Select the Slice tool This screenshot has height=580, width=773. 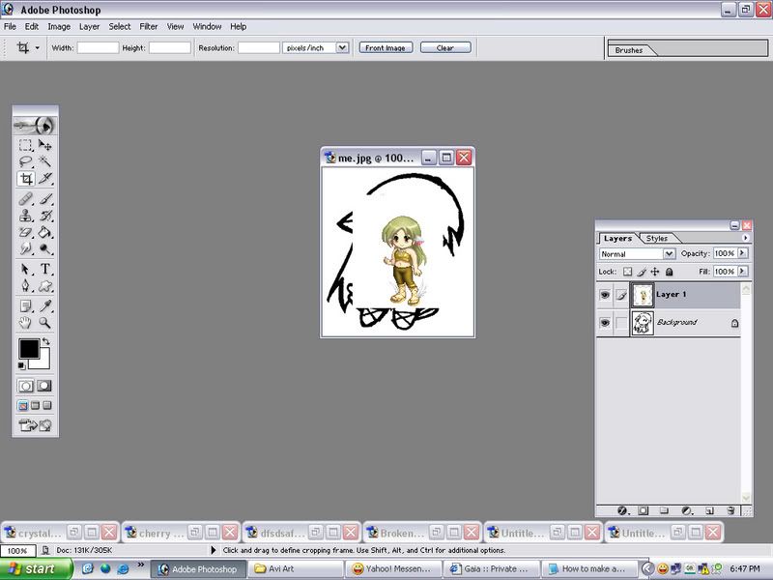(44, 178)
